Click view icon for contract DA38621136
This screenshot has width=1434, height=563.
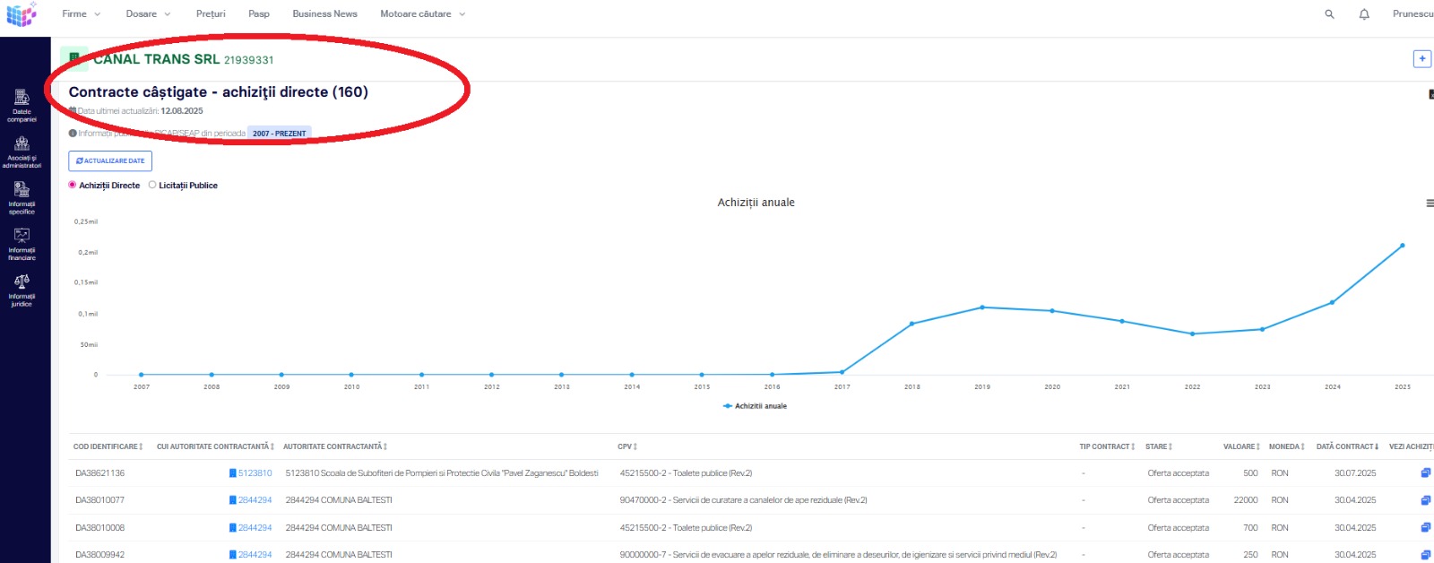coord(1425,473)
